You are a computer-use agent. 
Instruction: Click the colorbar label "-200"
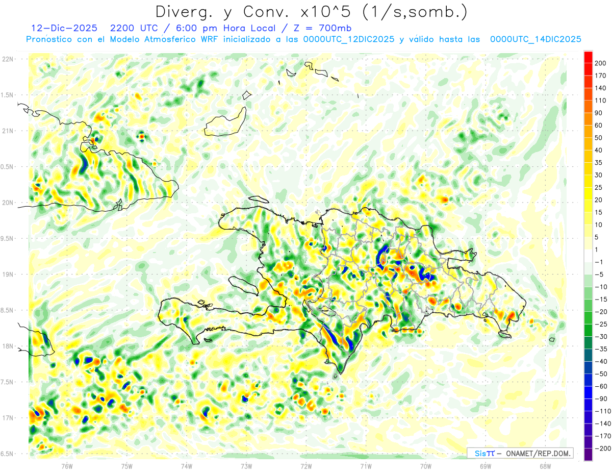point(603,449)
